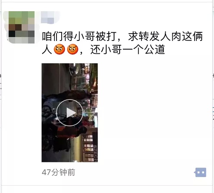214x193 pixels.
Task: Open the video thumbnail of the street scene
Action: 69,113
